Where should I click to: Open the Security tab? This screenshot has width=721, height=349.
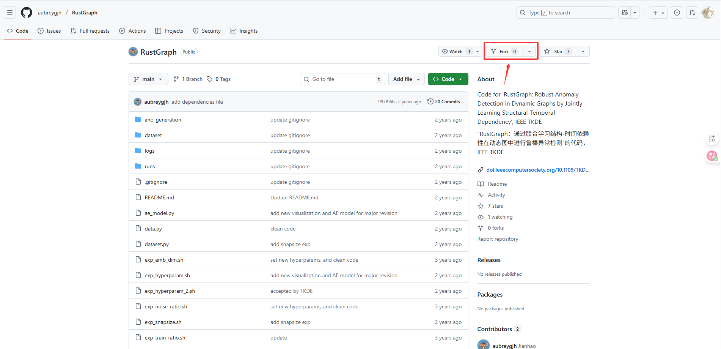tap(207, 31)
